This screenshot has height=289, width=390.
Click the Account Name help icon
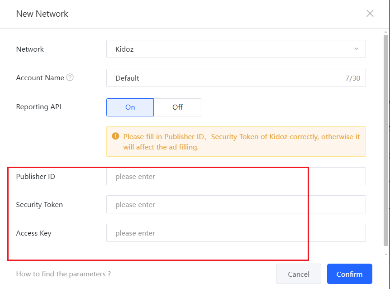[x=70, y=77]
